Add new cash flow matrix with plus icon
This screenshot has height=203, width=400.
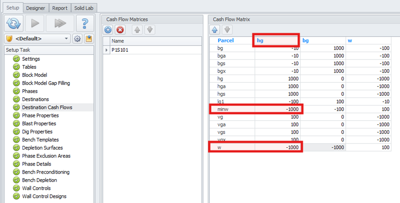[108, 30]
